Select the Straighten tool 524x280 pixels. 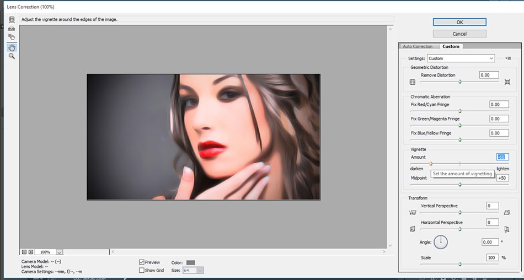[12, 29]
